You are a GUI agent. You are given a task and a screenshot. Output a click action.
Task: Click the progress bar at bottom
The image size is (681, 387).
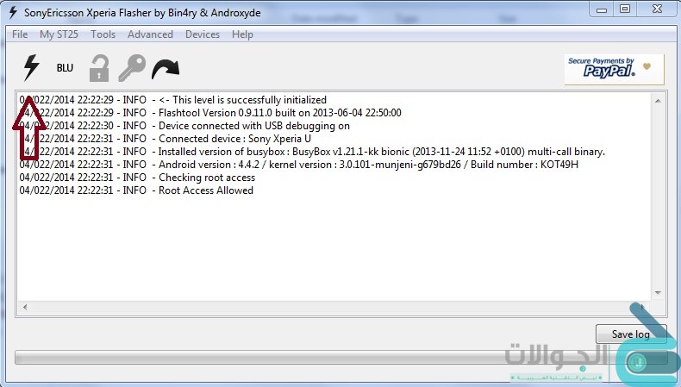[x=341, y=358]
